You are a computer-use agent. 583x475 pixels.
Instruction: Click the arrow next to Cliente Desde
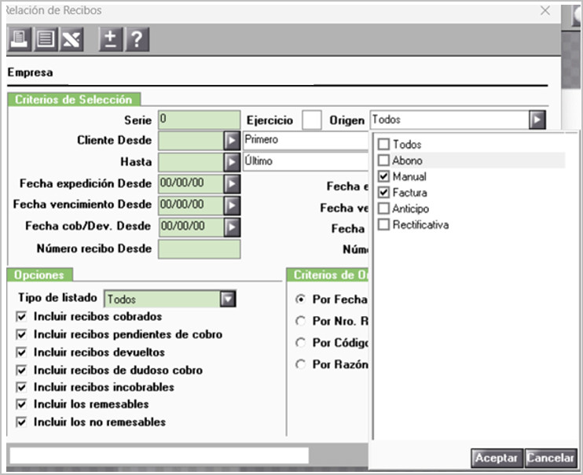[232, 141]
